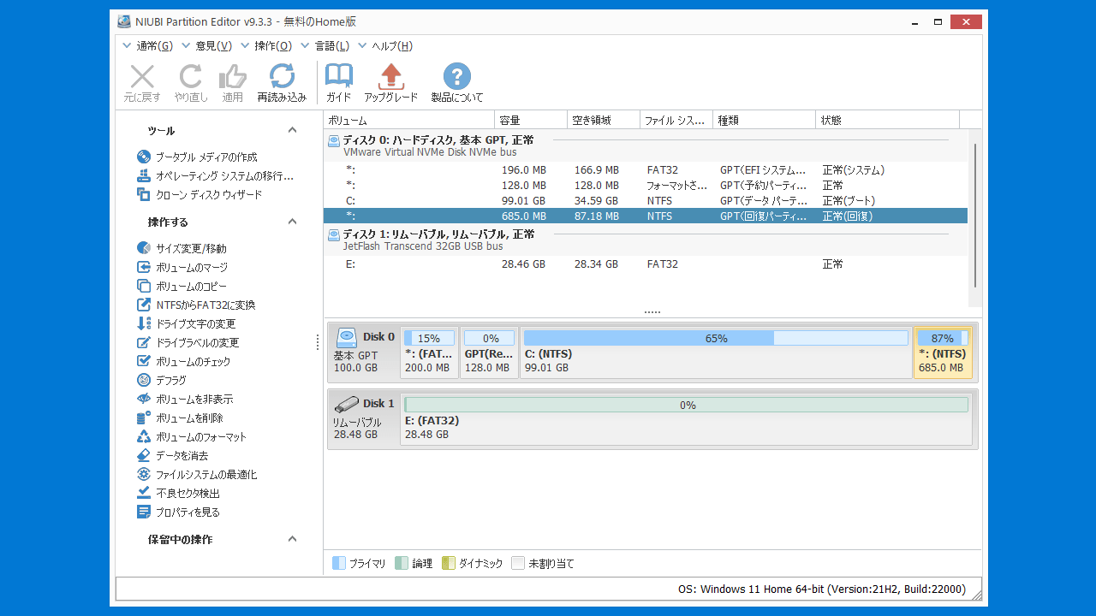Start the クローン ディスク ウィザード icon
This screenshot has width=1096, height=616.
click(144, 194)
